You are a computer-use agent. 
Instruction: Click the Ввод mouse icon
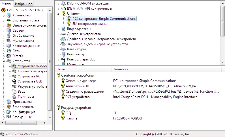coord(14,92)
